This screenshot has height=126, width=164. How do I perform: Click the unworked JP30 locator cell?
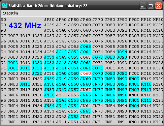[x=49, y=20]
